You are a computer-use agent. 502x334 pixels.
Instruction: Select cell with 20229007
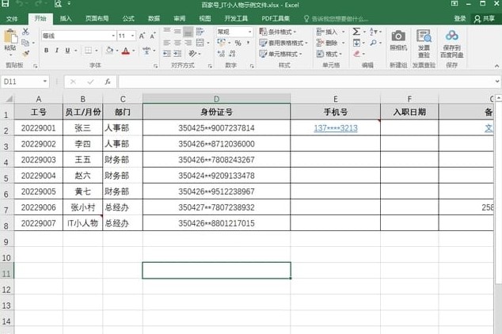(x=39, y=223)
